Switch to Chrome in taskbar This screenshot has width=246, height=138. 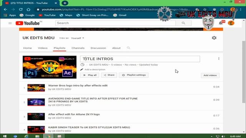[48, 136]
